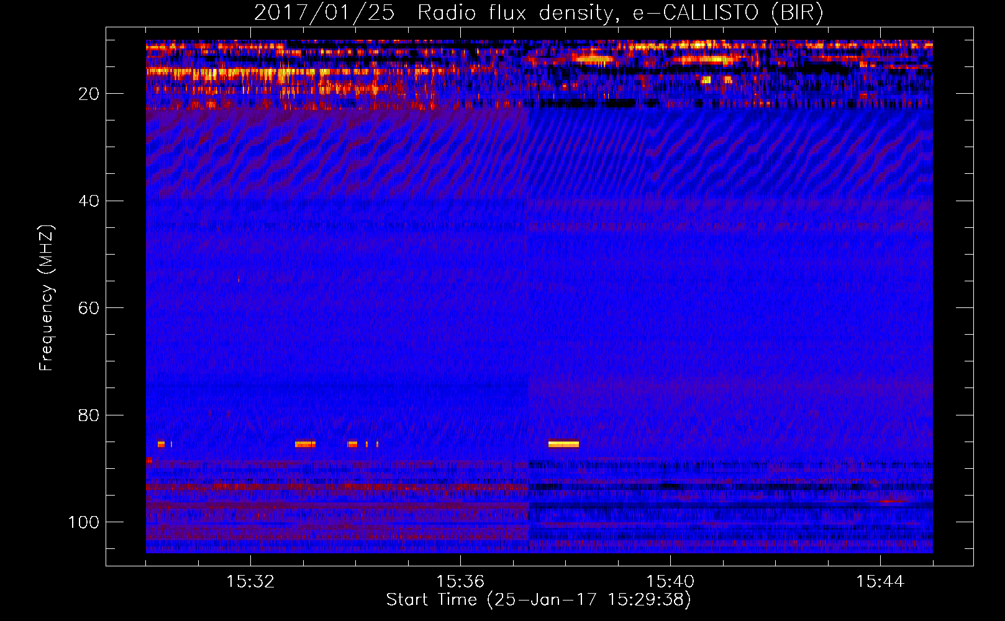This screenshot has width=1005, height=621.
Task: Click the '15:44' time tick label
Action: [880, 582]
